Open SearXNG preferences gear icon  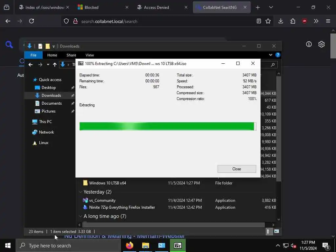(x=322, y=44)
